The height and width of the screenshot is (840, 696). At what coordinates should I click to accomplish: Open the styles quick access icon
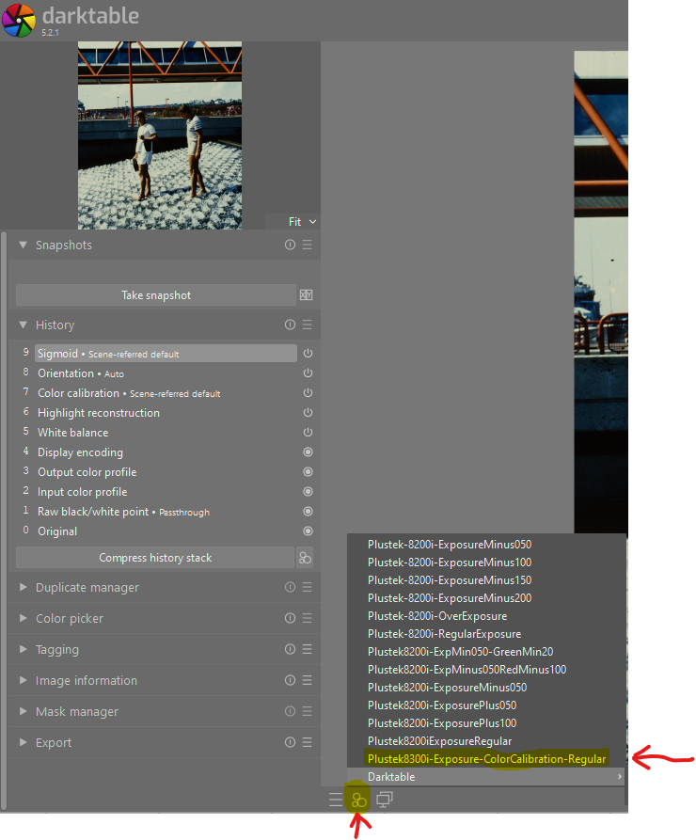pos(358,800)
